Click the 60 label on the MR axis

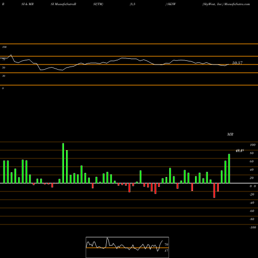(x=252, y=162)
